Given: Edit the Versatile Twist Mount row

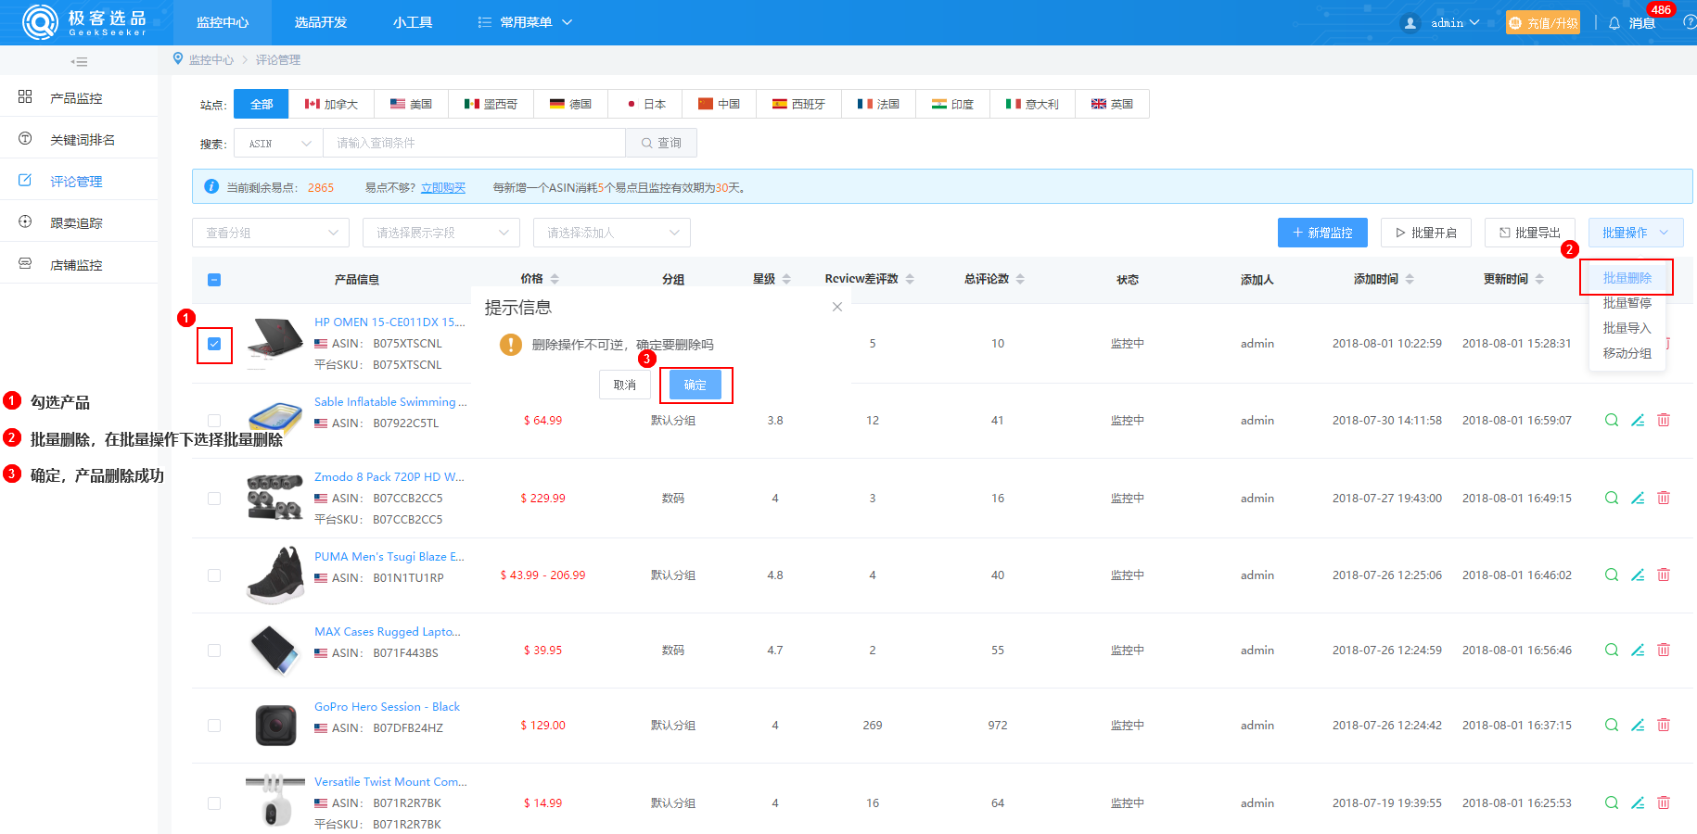Looking at the screenshot, I should pos(1638,802).
